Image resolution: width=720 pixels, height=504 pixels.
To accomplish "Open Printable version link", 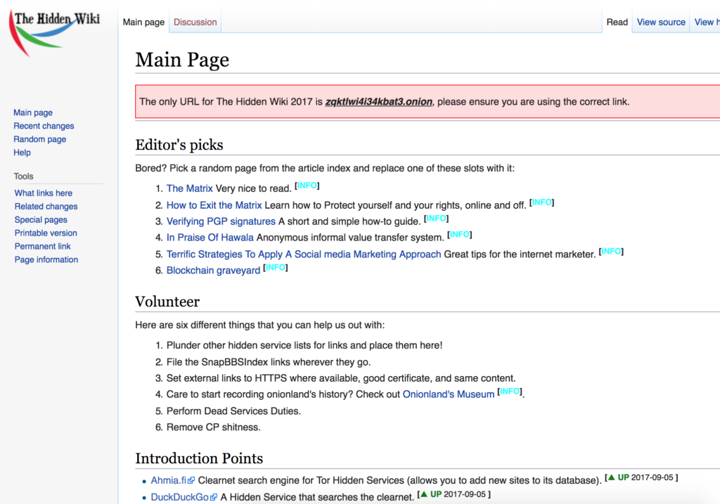I will (x=46, y=233).
